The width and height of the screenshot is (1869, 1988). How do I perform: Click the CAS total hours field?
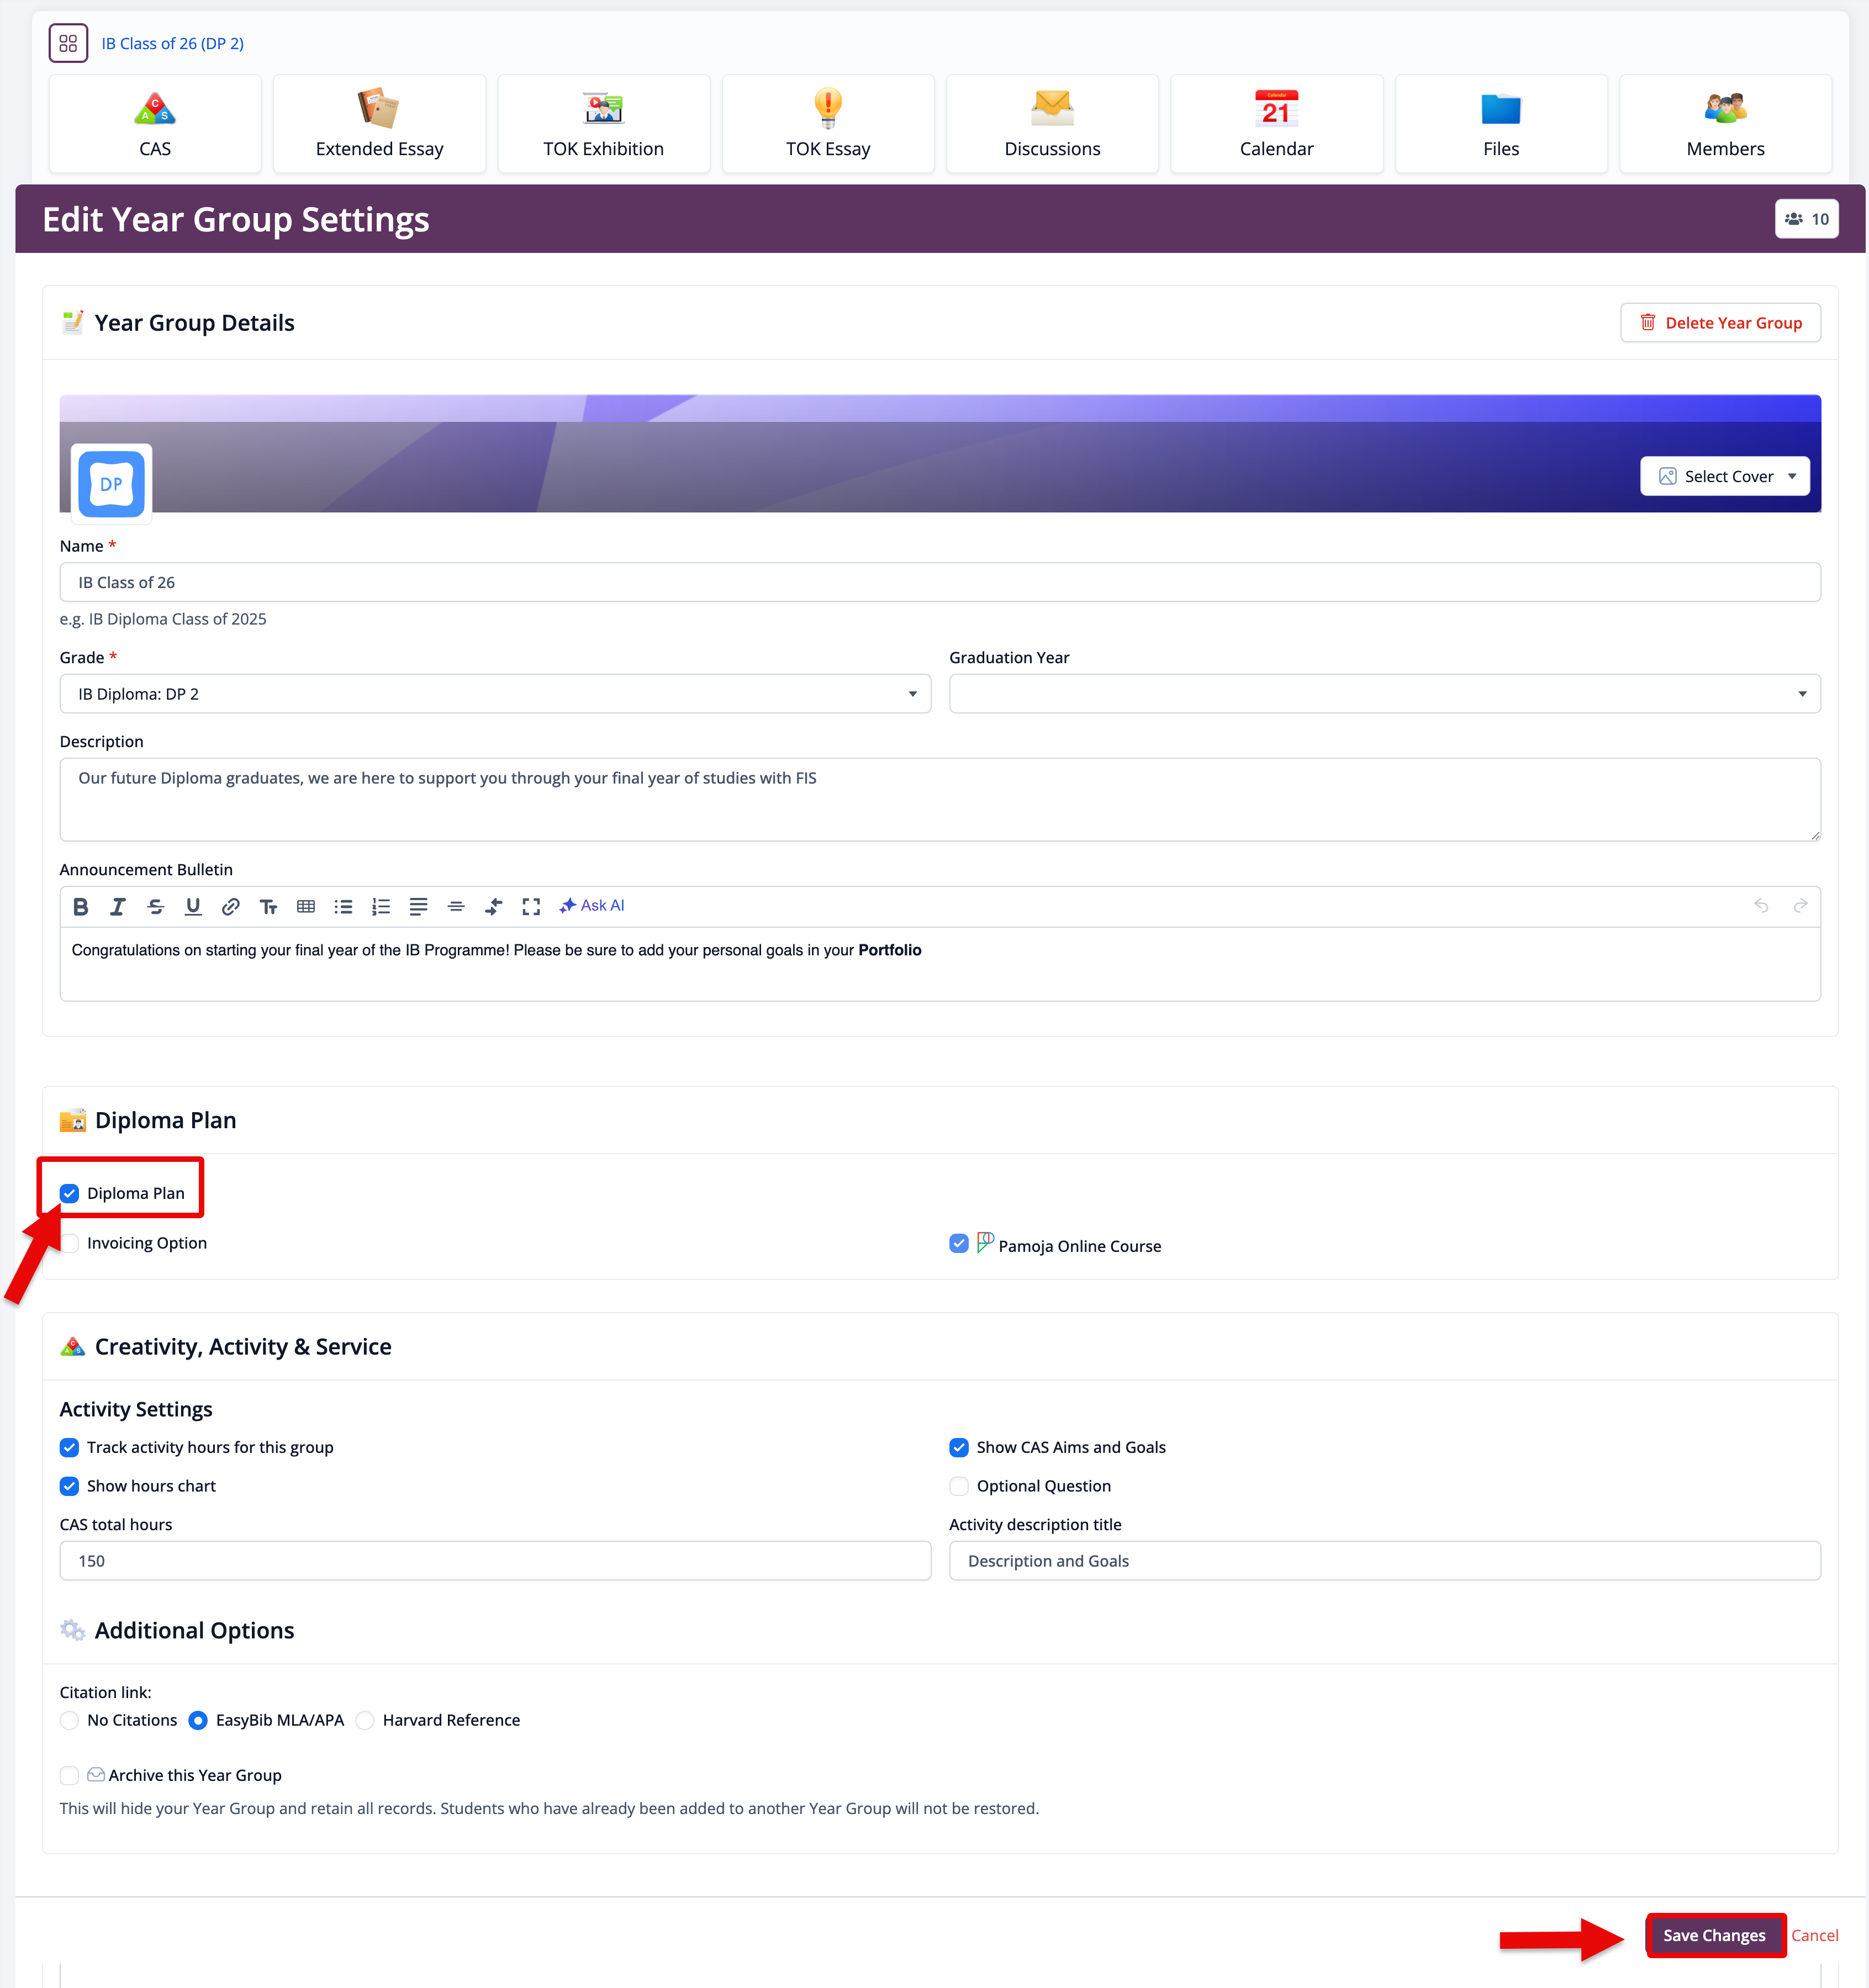pyautogui.click(x=495, y=1561)
